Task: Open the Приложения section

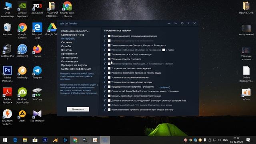Action: click(x=69, y=54)
